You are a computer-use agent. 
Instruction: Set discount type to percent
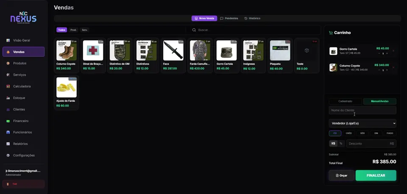[x=341, y=144]
